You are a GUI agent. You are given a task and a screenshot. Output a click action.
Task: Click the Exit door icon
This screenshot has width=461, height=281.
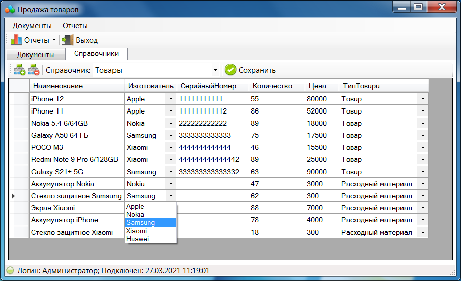(68, 40)
